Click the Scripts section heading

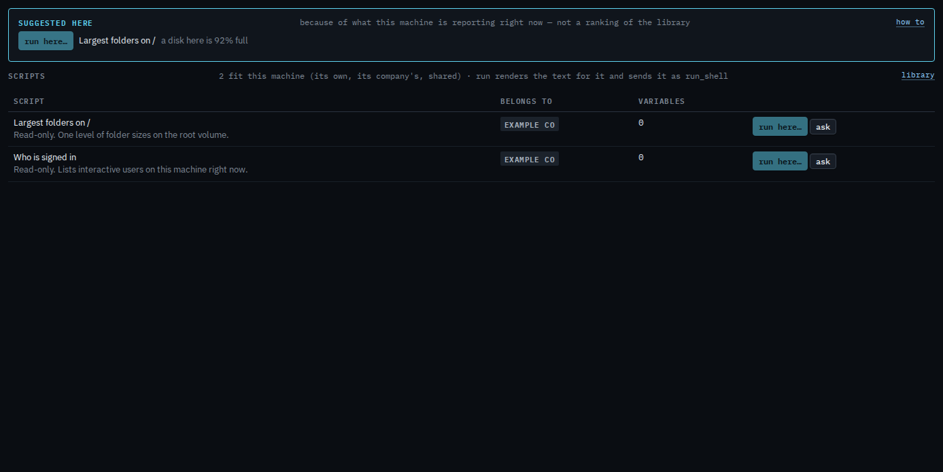tap(27, 76)
